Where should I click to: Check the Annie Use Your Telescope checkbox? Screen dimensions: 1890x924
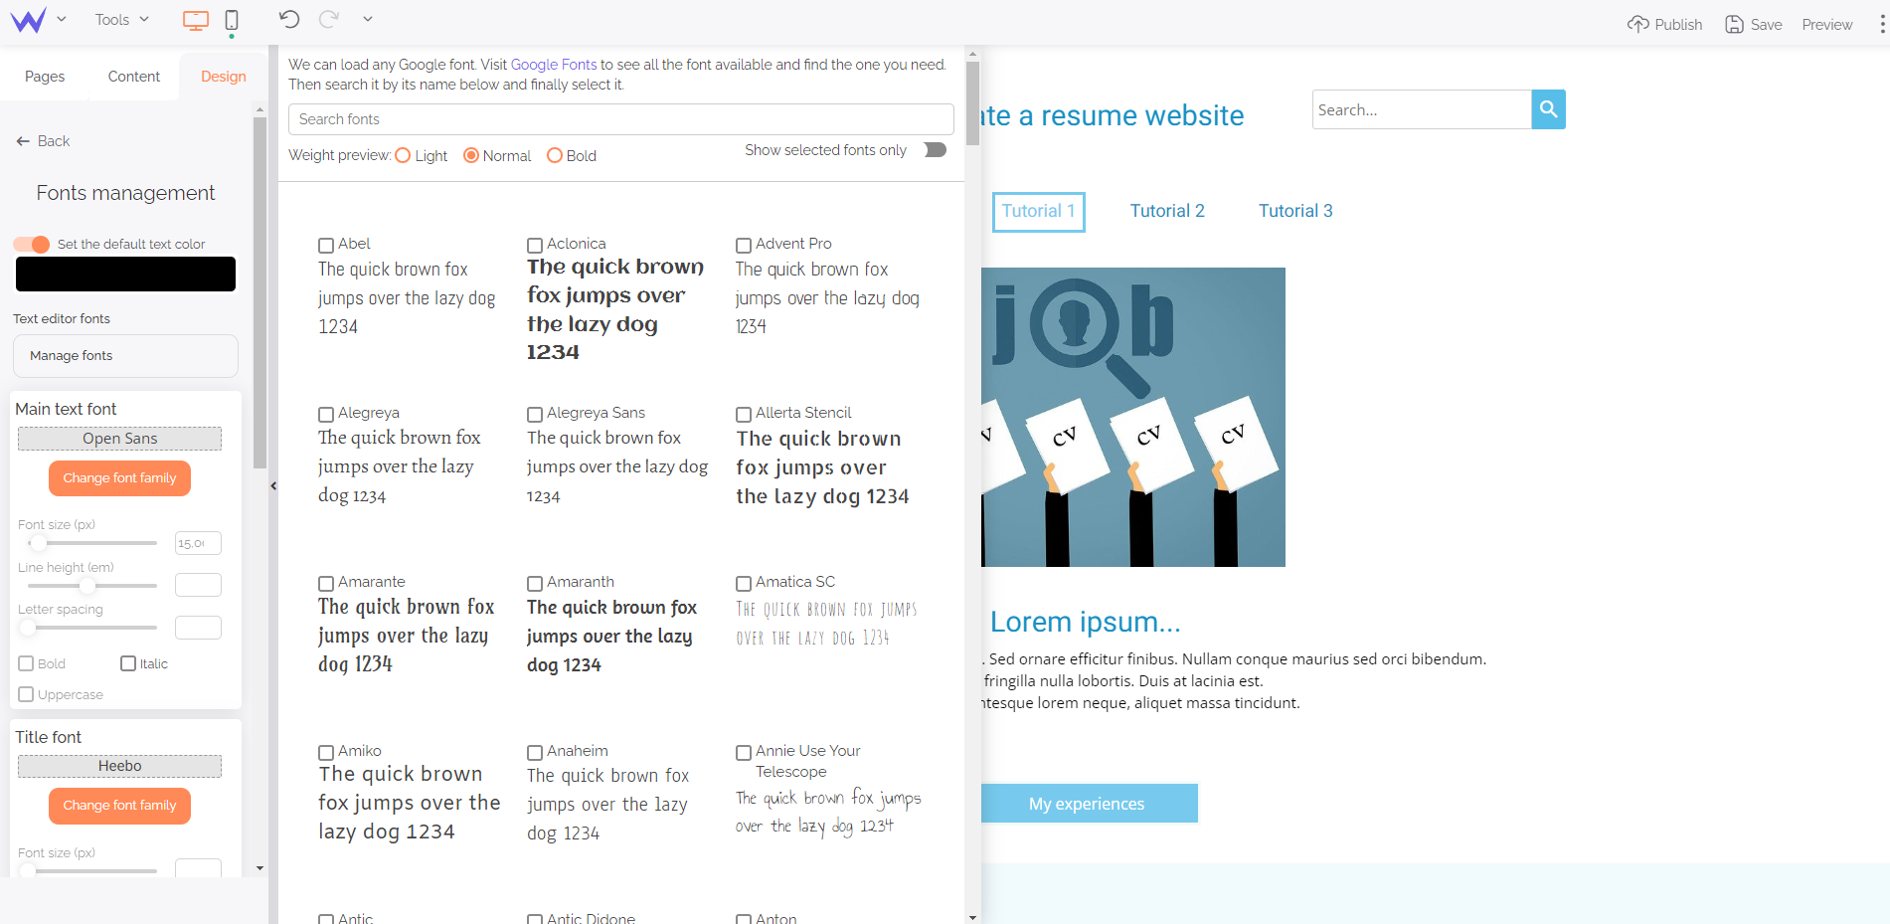tap(744, 753)
